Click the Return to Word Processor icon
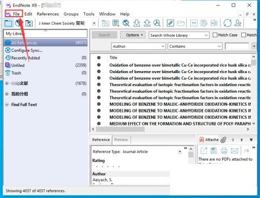The image size is (260, 198). [214, 23]
